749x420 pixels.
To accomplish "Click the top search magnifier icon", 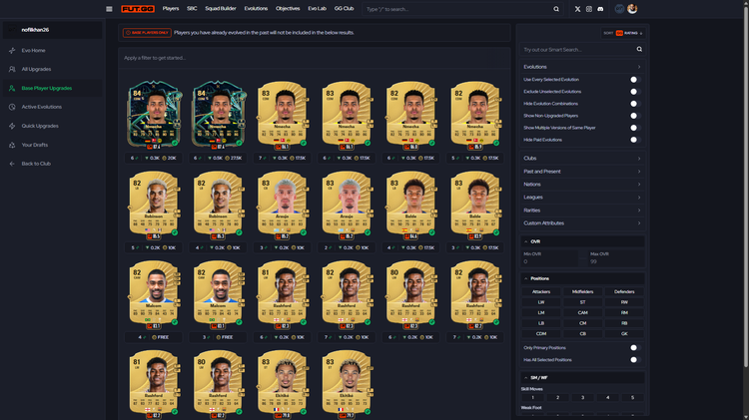I will [x=556, y=9].
